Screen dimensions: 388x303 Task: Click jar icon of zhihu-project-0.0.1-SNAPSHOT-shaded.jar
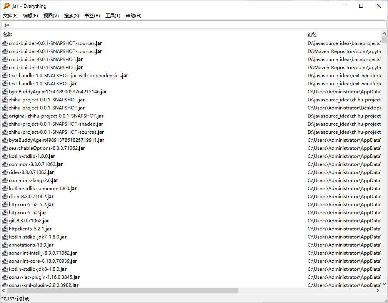coord(5,124)
